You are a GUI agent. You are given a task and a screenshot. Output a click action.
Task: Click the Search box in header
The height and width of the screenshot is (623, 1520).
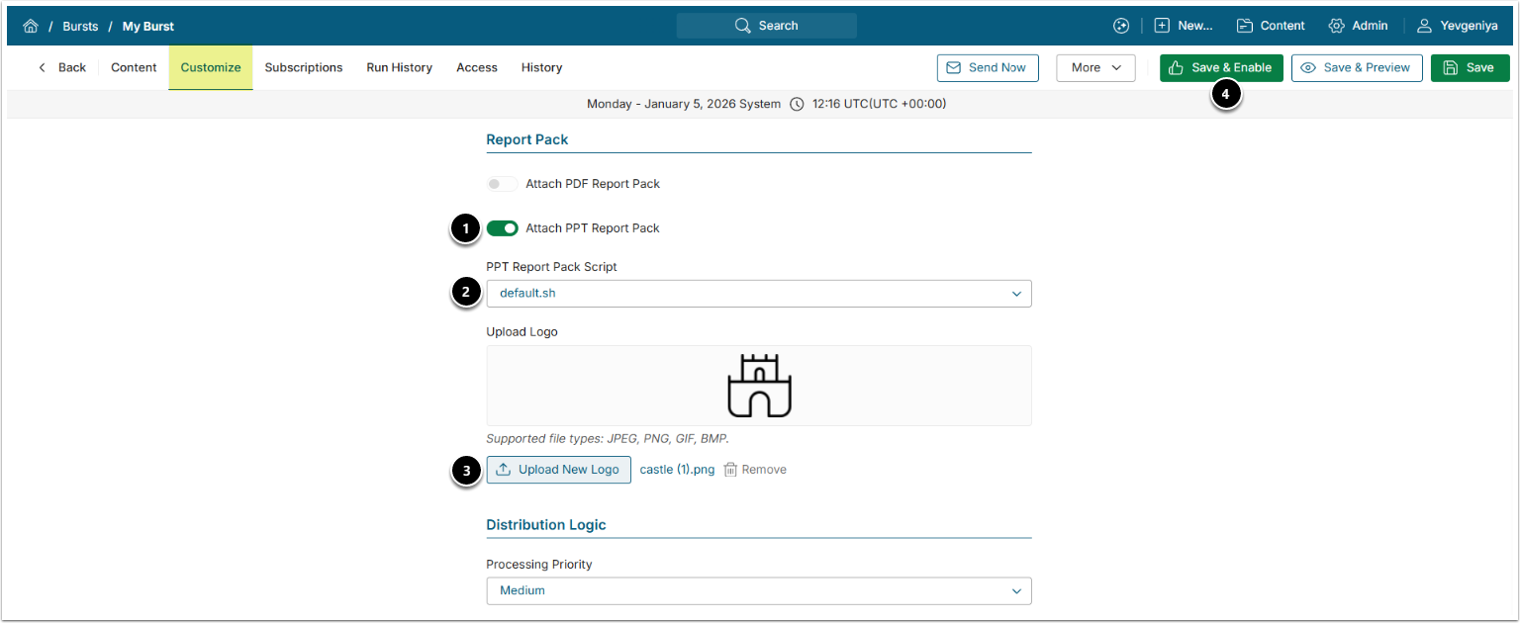click(x=766, y=26)
